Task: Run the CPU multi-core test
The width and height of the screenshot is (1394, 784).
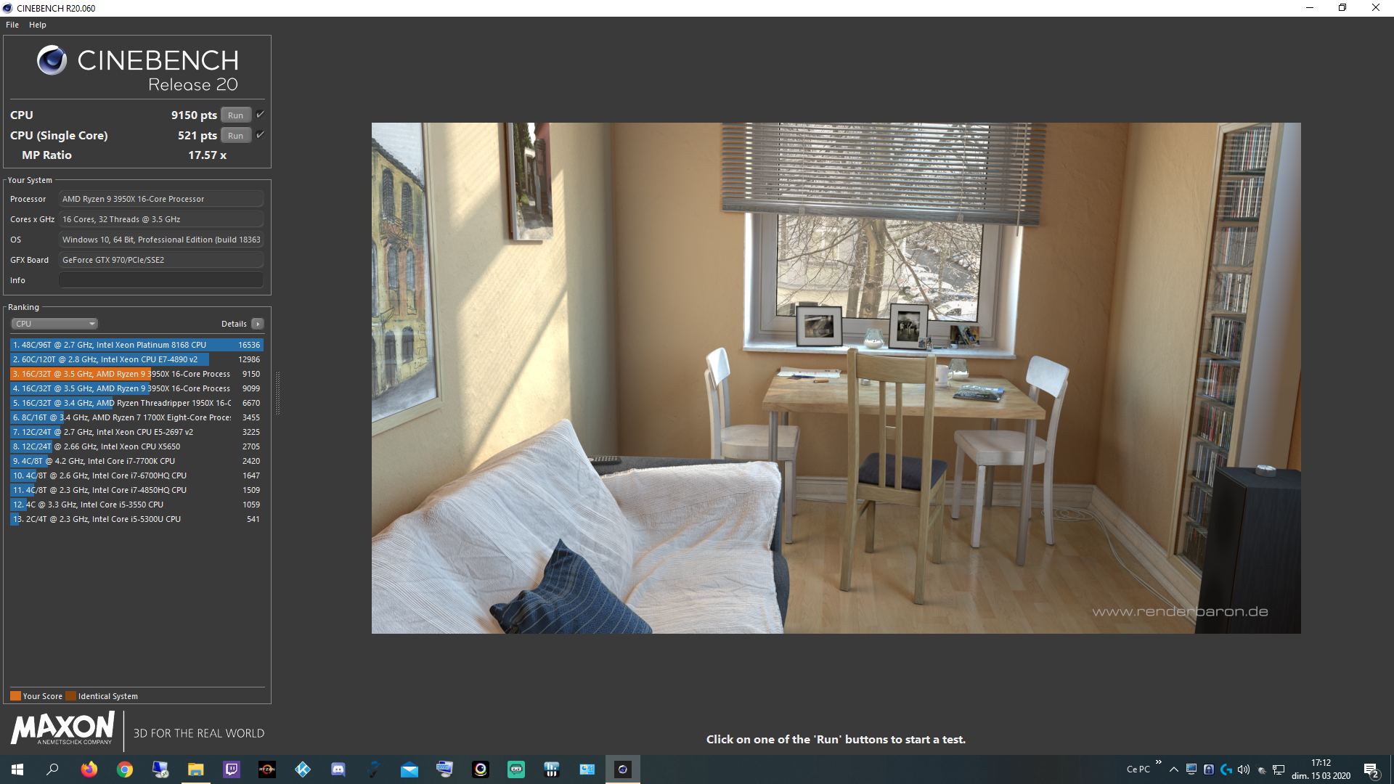Action: (x=235, y=115)
